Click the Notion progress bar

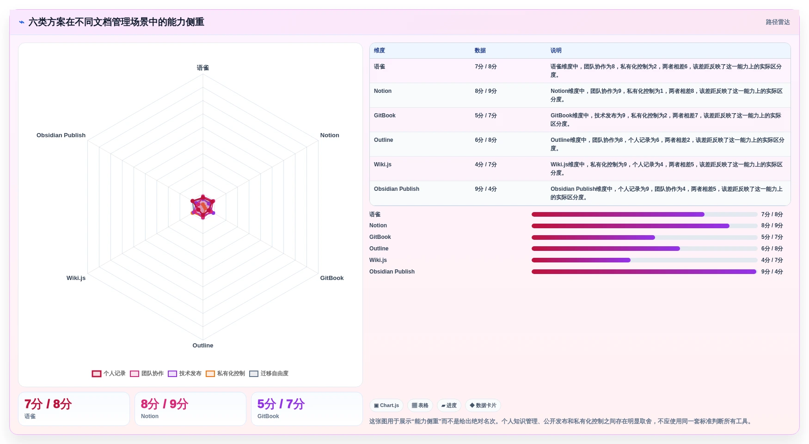[644, 226]
